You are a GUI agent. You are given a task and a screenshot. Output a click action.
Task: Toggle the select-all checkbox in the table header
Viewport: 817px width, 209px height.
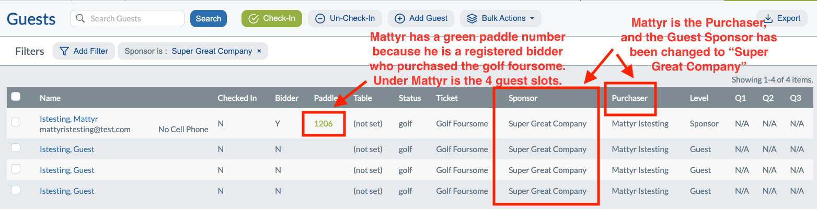[16, 96]
